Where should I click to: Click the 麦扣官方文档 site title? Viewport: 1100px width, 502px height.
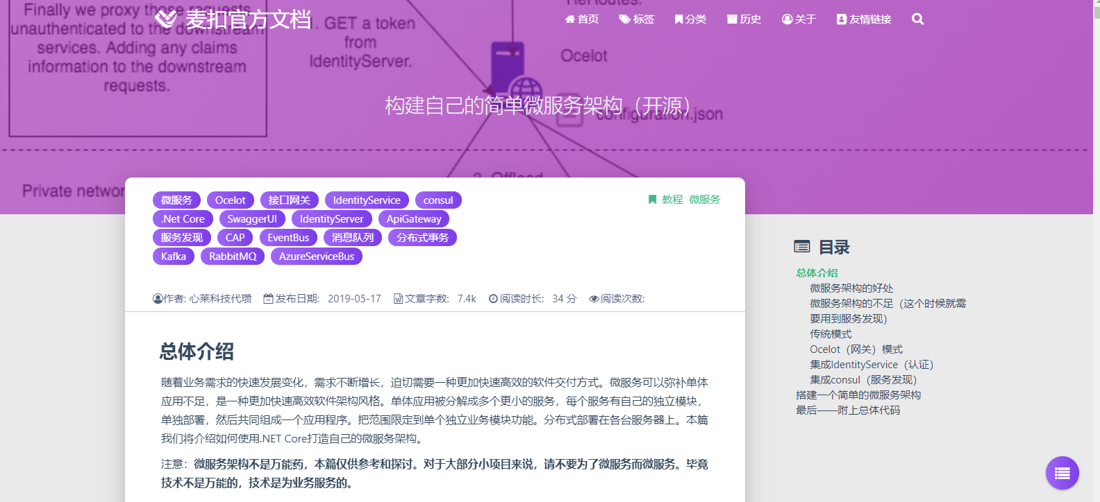coord(248,19)
